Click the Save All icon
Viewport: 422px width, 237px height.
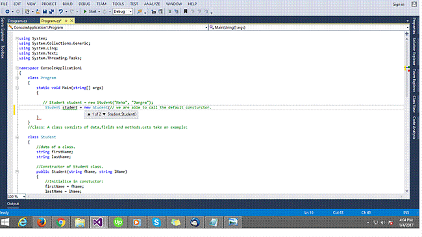(51, 12)
